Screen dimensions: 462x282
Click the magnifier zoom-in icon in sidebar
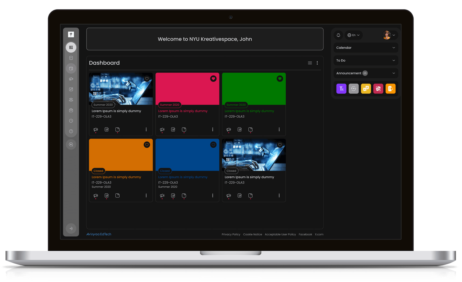point(71,145)
